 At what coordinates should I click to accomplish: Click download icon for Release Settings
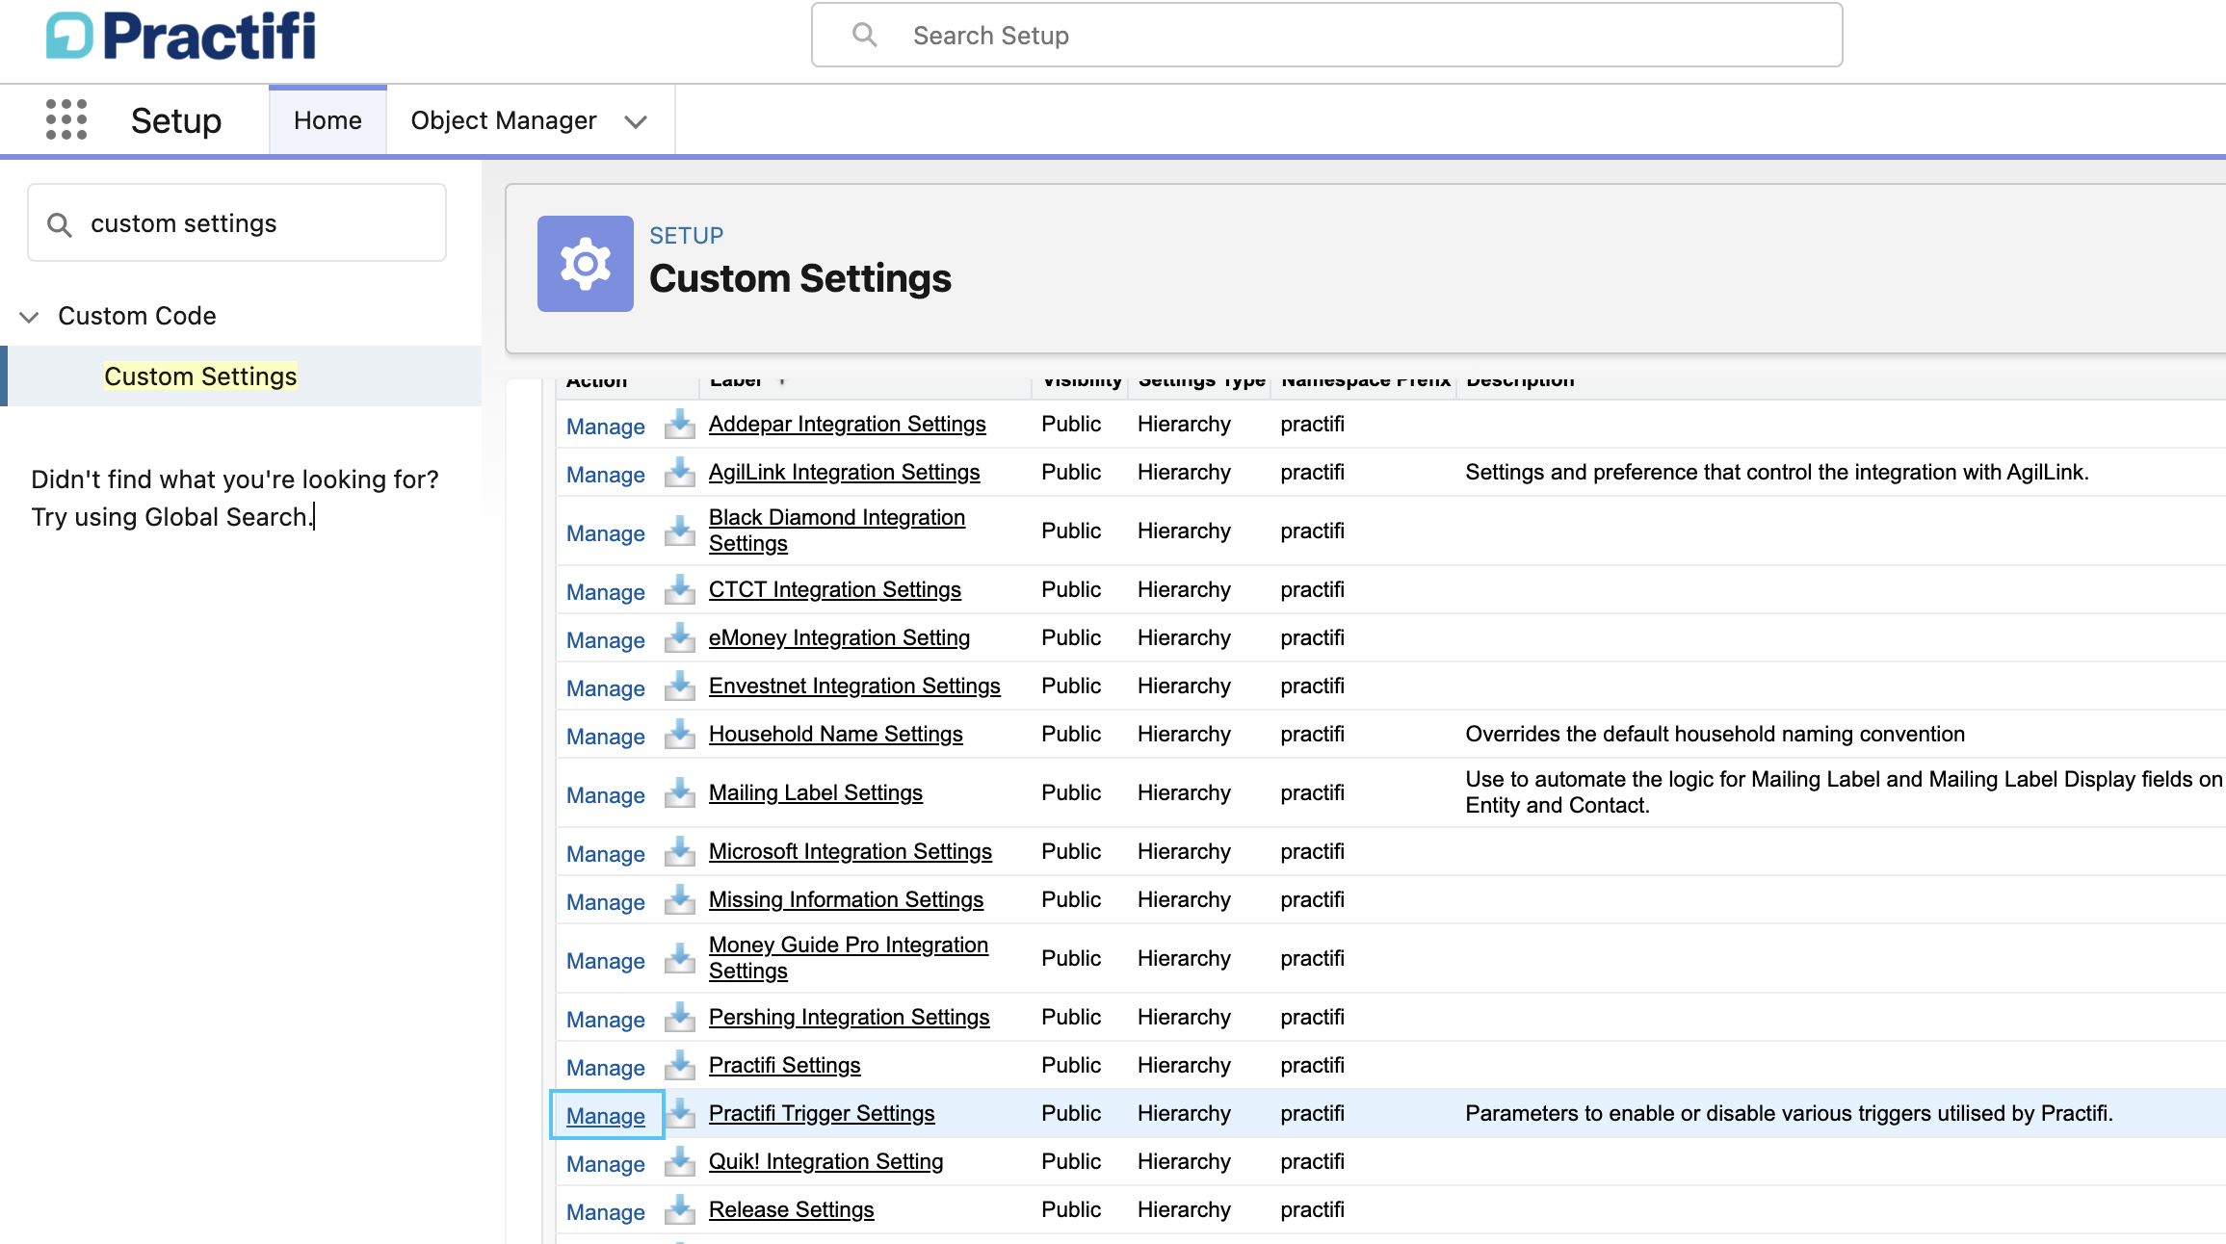(680, 1209)
